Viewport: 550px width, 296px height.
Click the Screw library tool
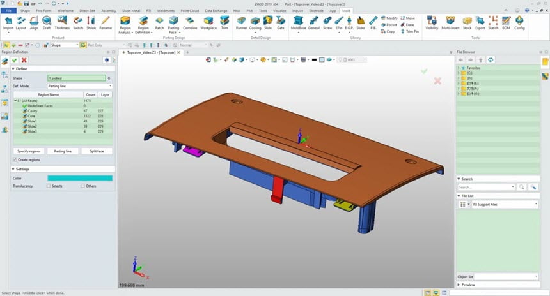pyautogui.click(x=327, y=24)
